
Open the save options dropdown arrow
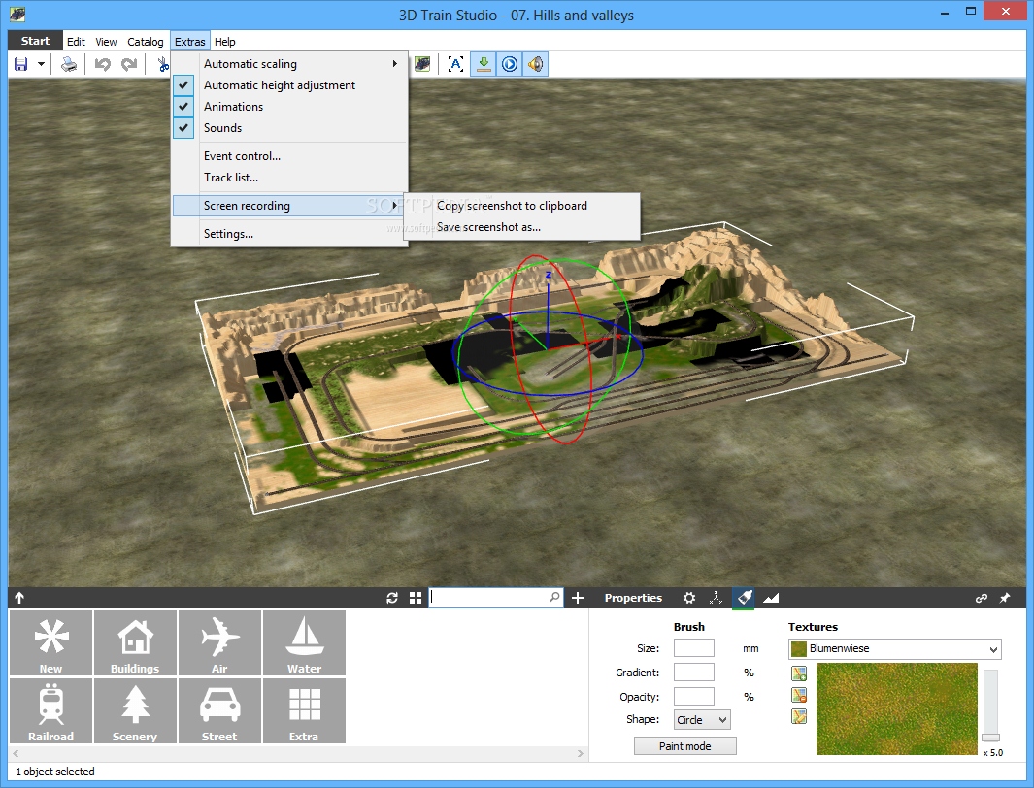point(41,64)
